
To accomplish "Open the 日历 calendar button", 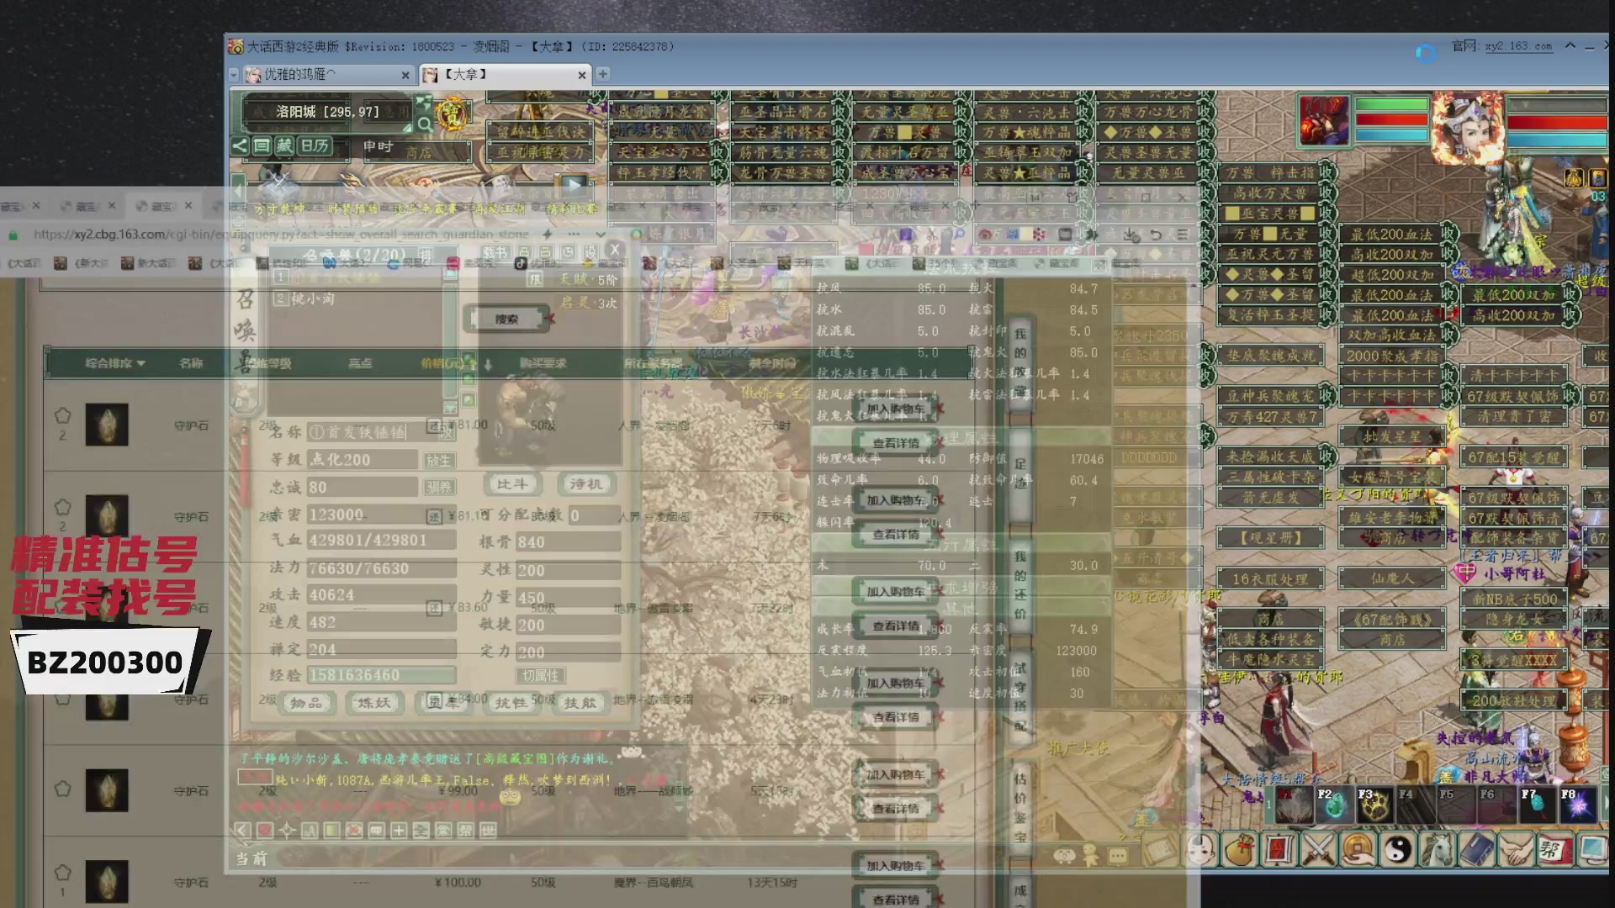I will (315, 145).
